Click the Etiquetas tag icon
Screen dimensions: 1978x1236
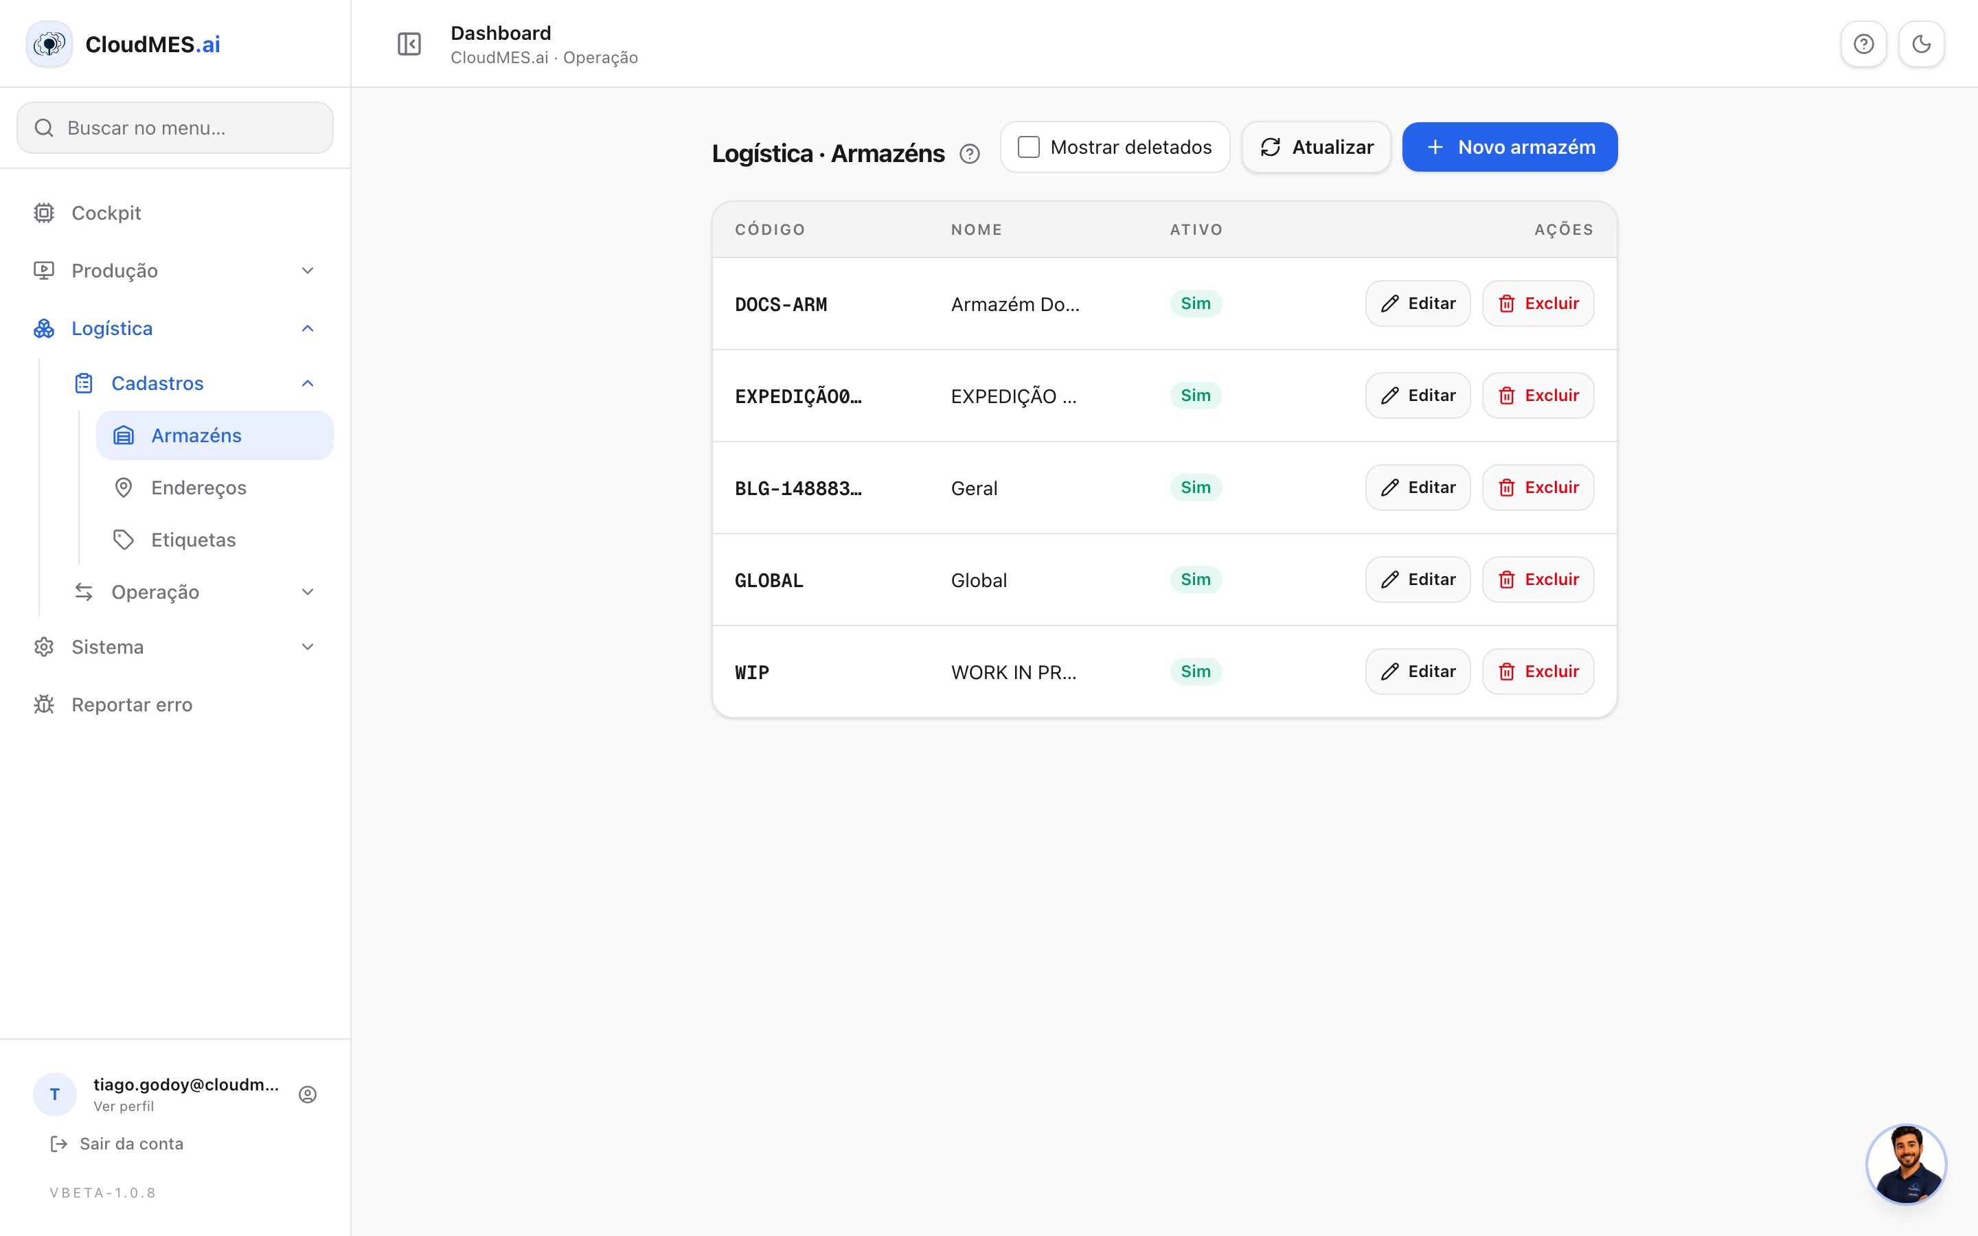[x=124, y=540]
